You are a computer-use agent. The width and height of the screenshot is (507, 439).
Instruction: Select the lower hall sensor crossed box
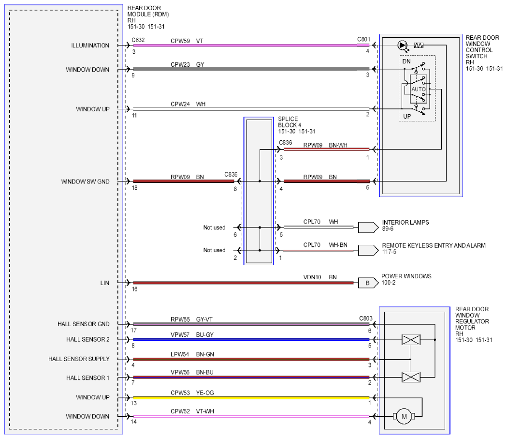[x=411, y=377]
